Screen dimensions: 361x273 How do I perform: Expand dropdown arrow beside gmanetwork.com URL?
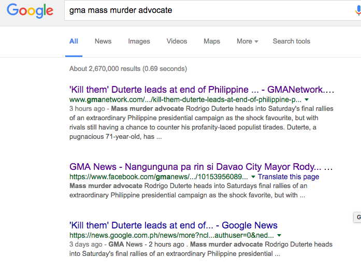tap(307, 99)
